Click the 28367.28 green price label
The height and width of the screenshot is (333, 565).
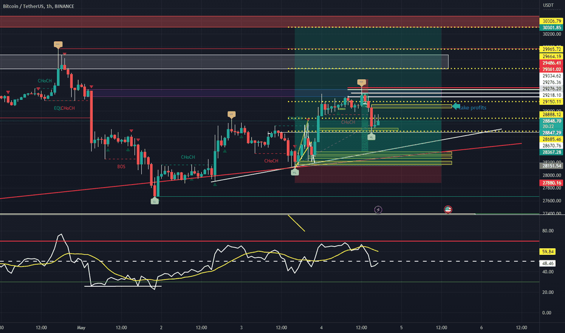551,153
